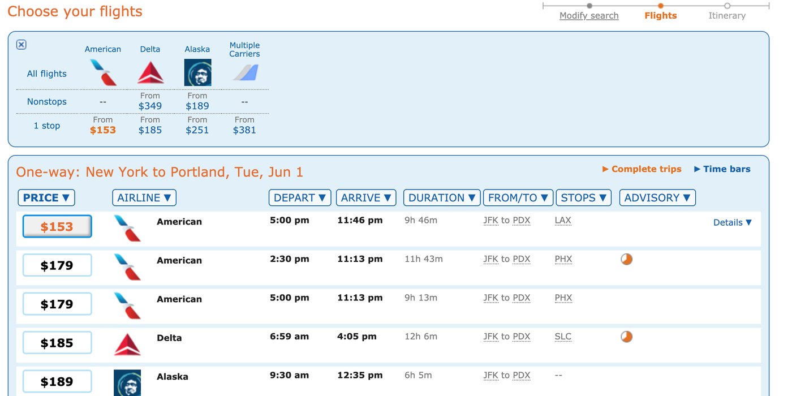Viewport: 792px width, 396px height.
Task: Select the Multiple Carriers icon in the matrix
Action: coord(244,72)
